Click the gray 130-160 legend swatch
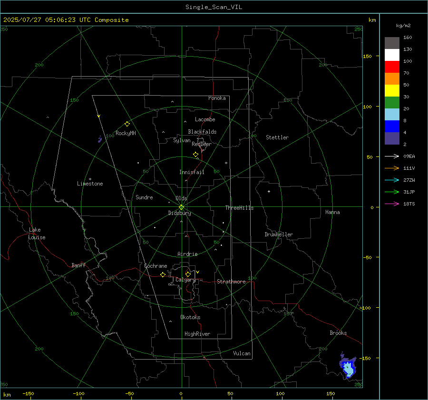Screen dimensions: 428x400 [x=392, y=43]
